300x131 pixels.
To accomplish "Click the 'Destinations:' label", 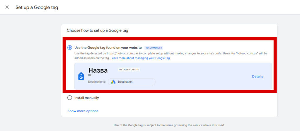I will 97,82.
